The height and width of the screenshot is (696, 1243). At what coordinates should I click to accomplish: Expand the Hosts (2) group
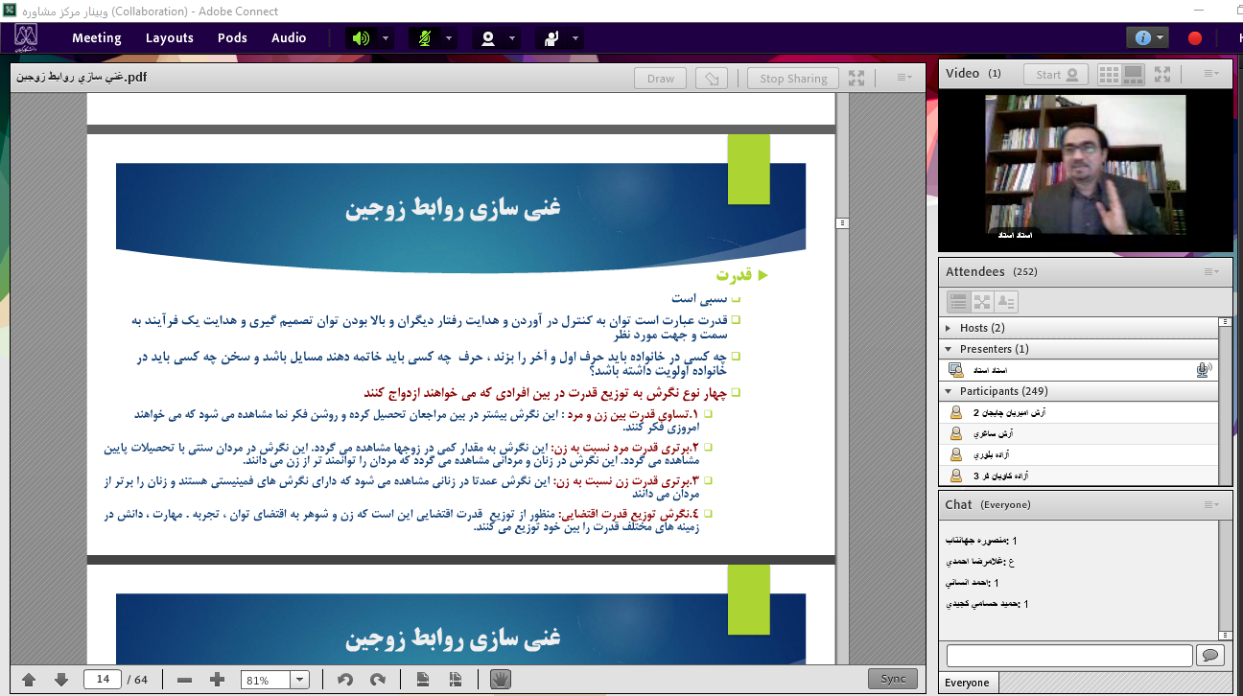(x=949, y=328)
